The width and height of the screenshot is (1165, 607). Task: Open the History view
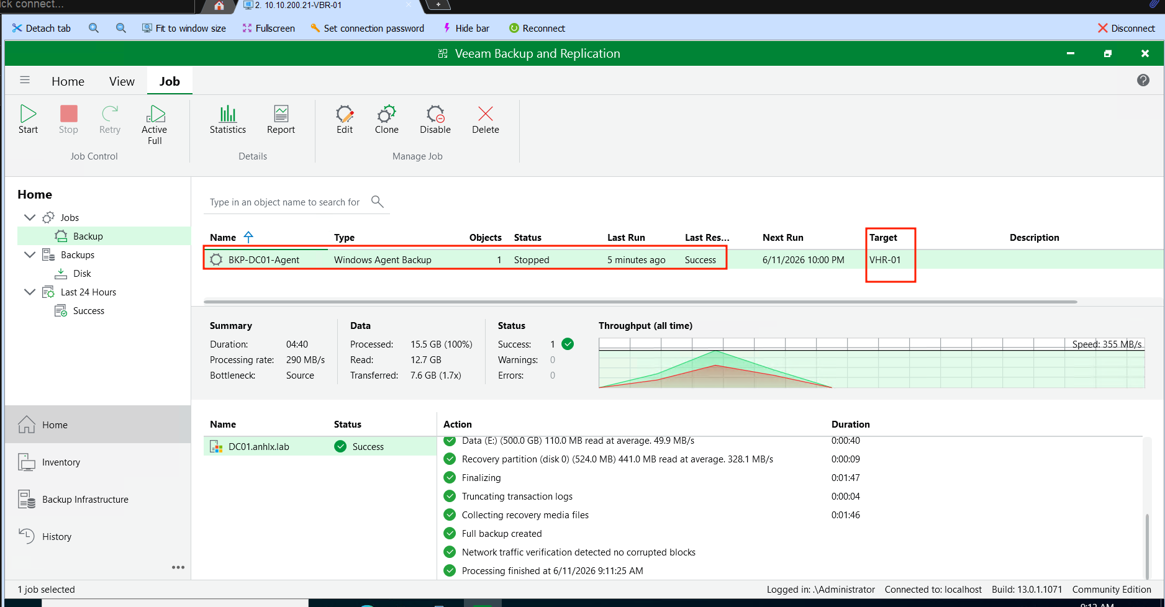click(x=98, y=536)
